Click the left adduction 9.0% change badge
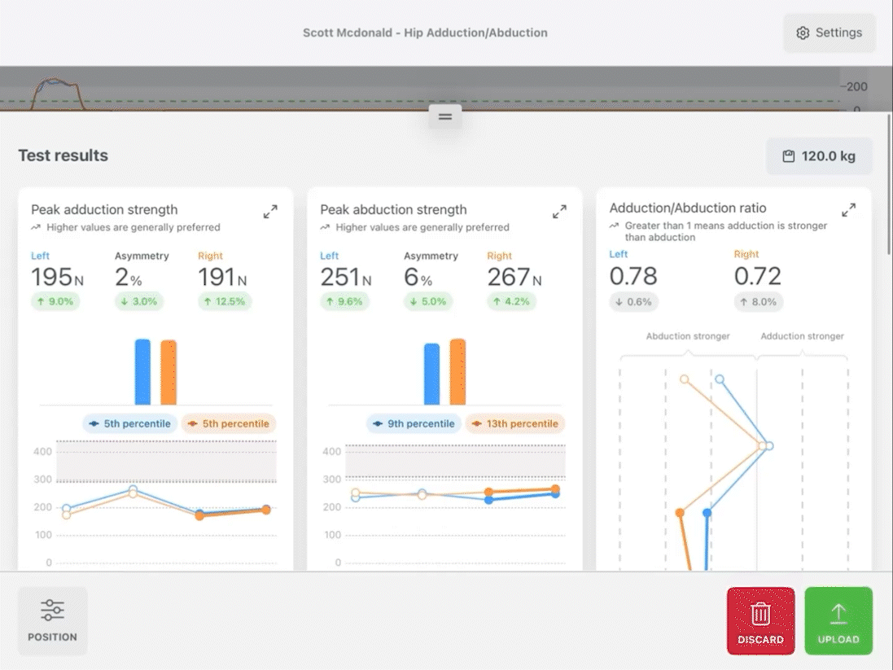This screenshot has height=670, width=893. point(55,301)
